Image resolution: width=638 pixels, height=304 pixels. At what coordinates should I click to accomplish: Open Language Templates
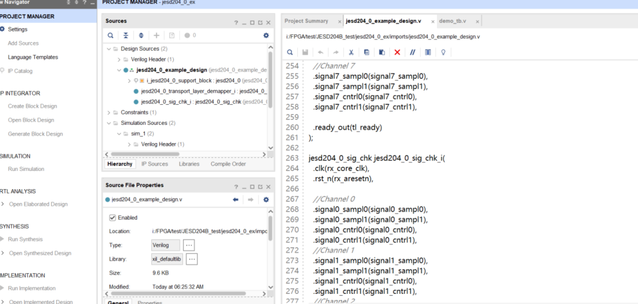(x=33, y=57)
